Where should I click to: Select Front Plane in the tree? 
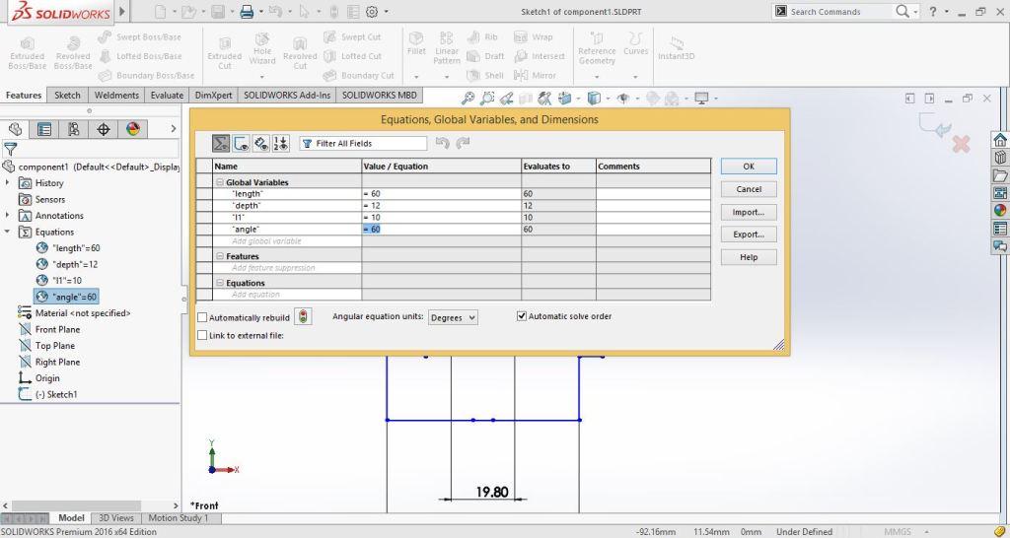[x=57, y=329]
